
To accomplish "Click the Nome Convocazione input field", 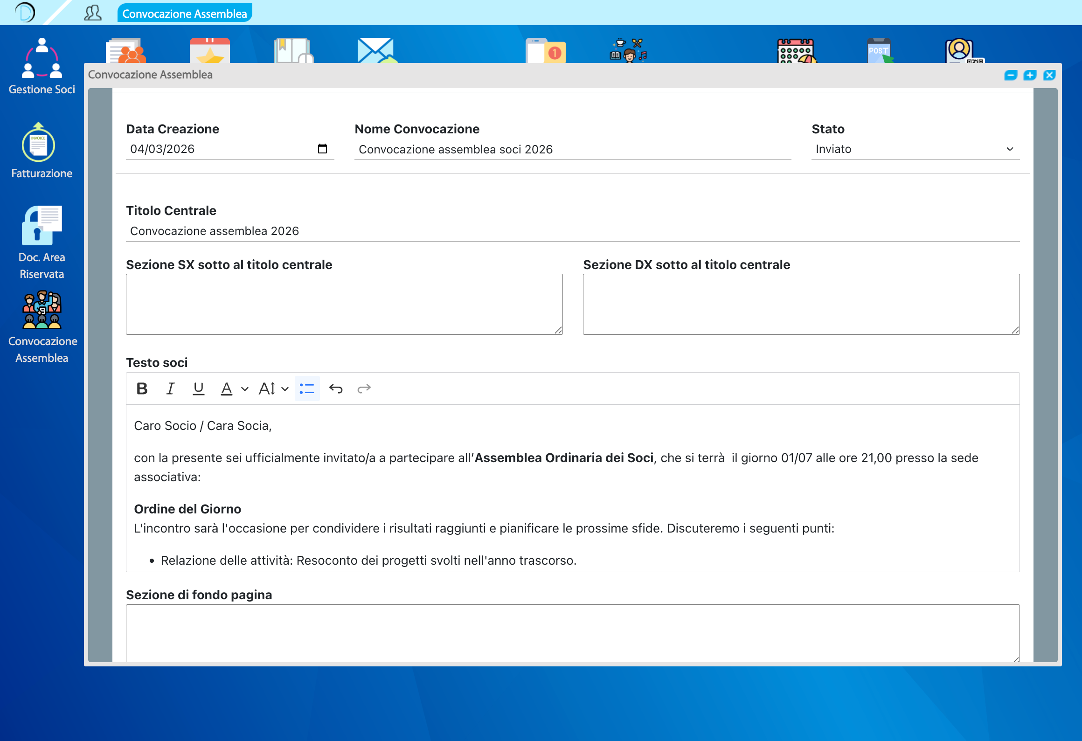I will [x=573, y=149].
